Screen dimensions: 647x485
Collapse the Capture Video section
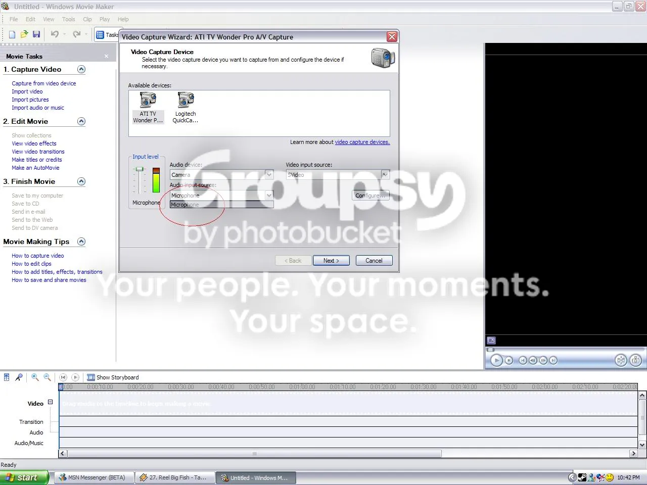point(81,69)
